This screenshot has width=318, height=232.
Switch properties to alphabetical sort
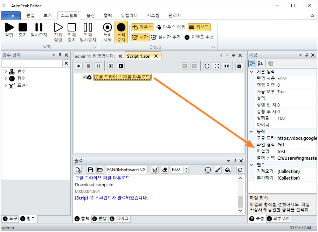260,64
